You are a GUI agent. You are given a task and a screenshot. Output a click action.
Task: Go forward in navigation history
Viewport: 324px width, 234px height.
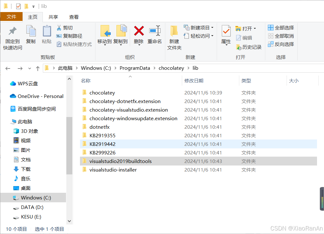[x=20, y=68]
